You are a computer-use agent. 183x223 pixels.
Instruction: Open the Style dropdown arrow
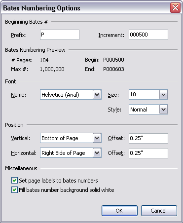pos(163,110)
